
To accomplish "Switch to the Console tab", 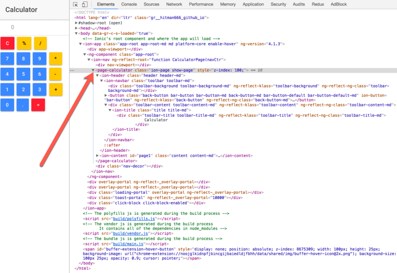I will pos(129,5).
